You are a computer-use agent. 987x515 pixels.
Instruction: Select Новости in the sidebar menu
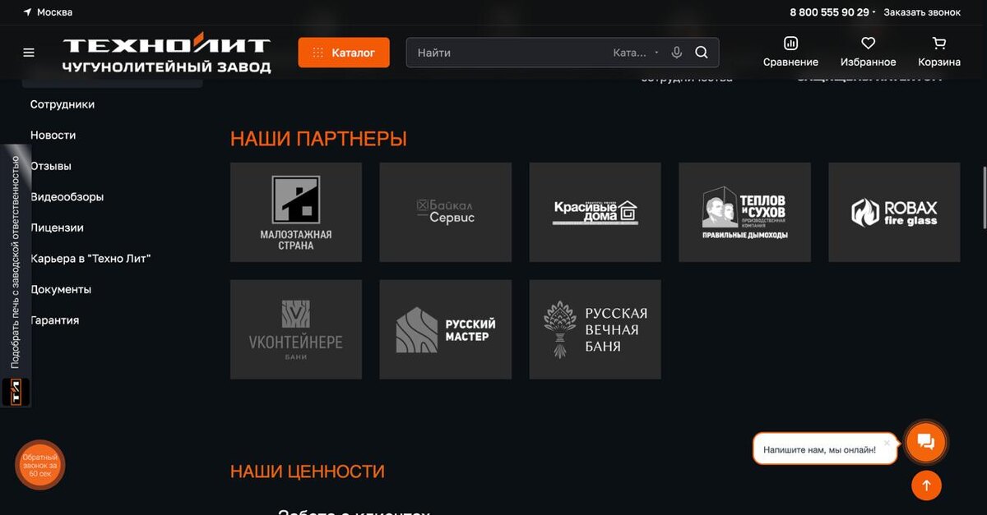(x=53, y=135)
